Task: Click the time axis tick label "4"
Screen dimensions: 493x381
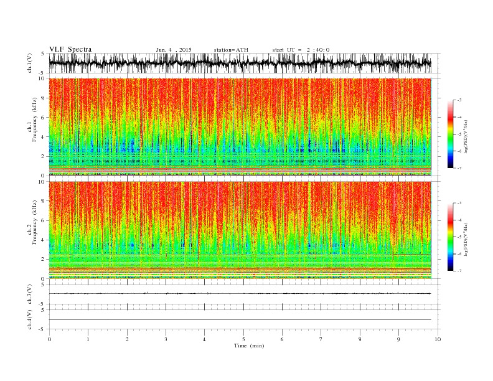Action: click(x=204, y=339)
